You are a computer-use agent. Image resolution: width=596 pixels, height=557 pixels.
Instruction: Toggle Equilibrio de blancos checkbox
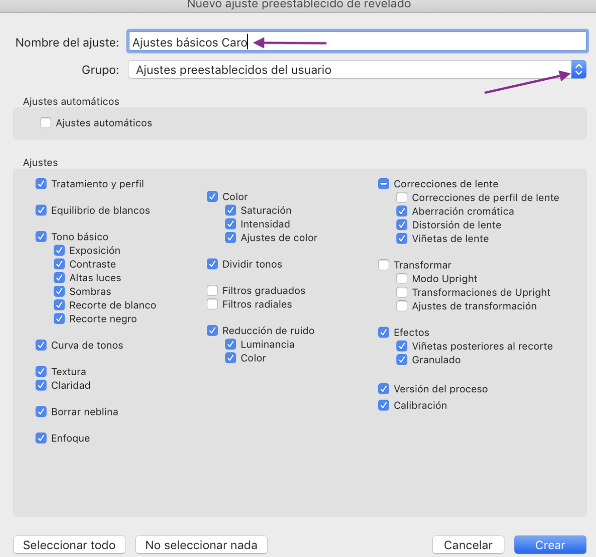(x=41, y=210)
